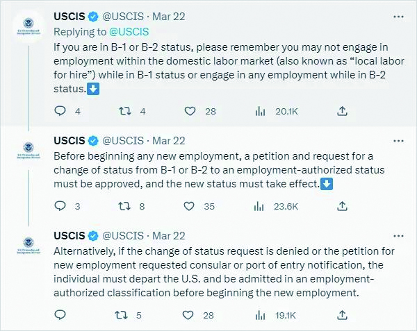
Task: Like the last tweet in the thread
Action: pyautogui.click(x=188, y=315)
